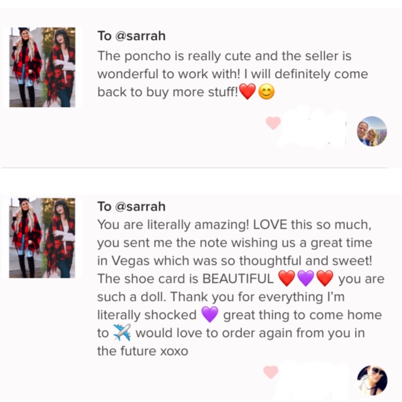Click purple heart between the two red hearts
The height and width of the screenshot is (402, 402).
click(306, 278)
